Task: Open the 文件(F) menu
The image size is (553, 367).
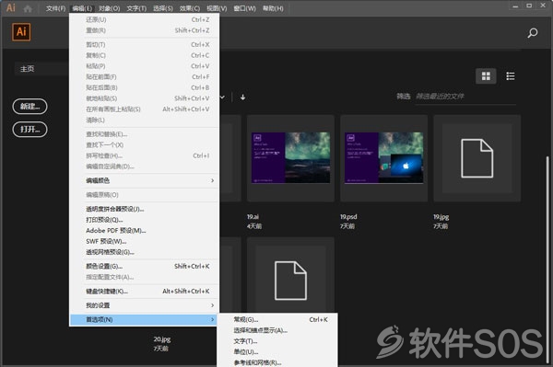Action: (55, 8)
